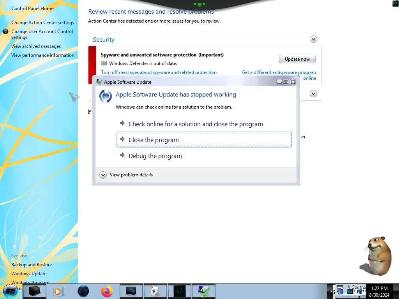Go to Control Panel Home

click(32, 9)
